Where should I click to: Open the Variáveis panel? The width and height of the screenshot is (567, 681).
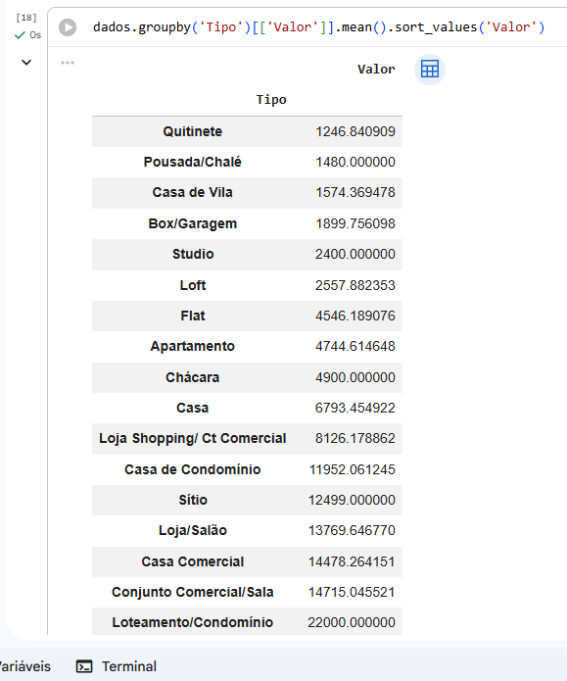click(24, 666)
